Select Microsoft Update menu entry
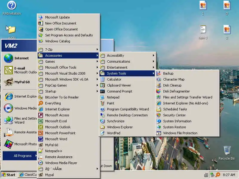The width and height of the screenshot is (239, 179). point(68,17)
